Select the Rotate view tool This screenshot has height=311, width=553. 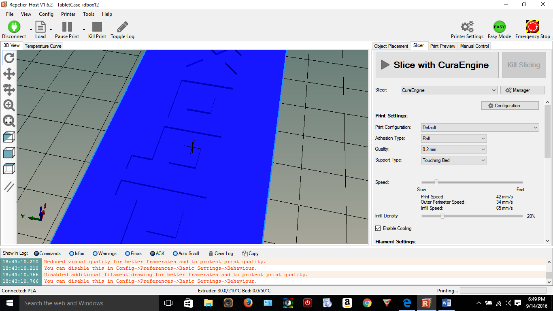pyautogui.click(x=9, y=58)
